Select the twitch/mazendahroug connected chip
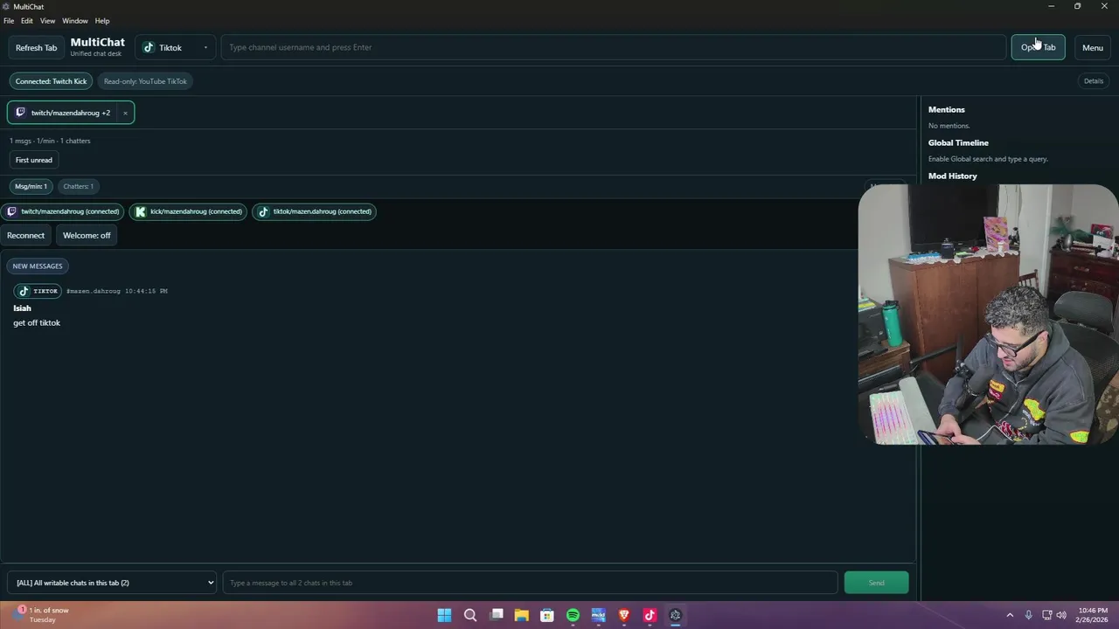 [62, 211]
